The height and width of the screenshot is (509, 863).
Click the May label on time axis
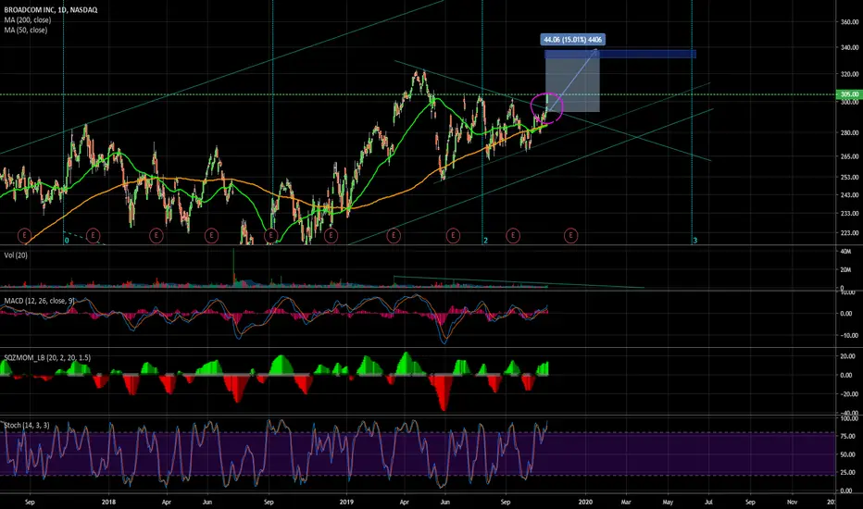click(x=668, y=502)
